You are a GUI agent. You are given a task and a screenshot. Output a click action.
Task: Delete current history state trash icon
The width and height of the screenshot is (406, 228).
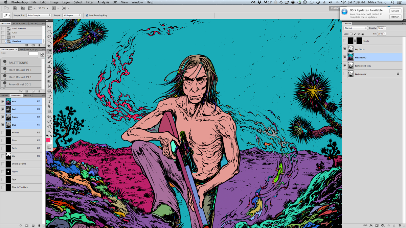[39, 45]
